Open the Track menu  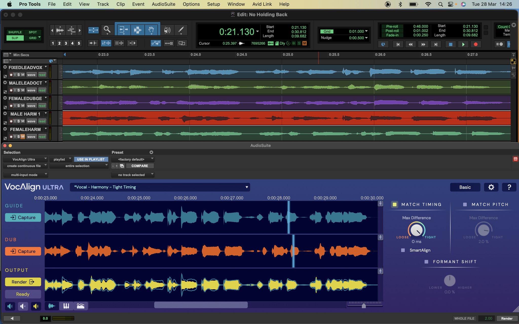point(103,4)
